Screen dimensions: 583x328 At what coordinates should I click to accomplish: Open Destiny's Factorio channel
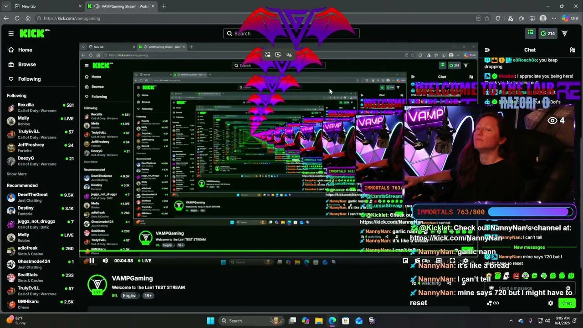[40, 210]
